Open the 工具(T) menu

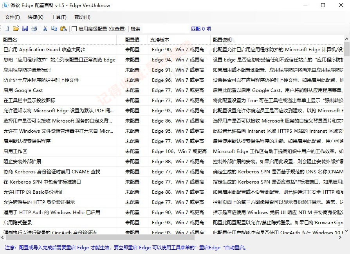click(59, 17)
